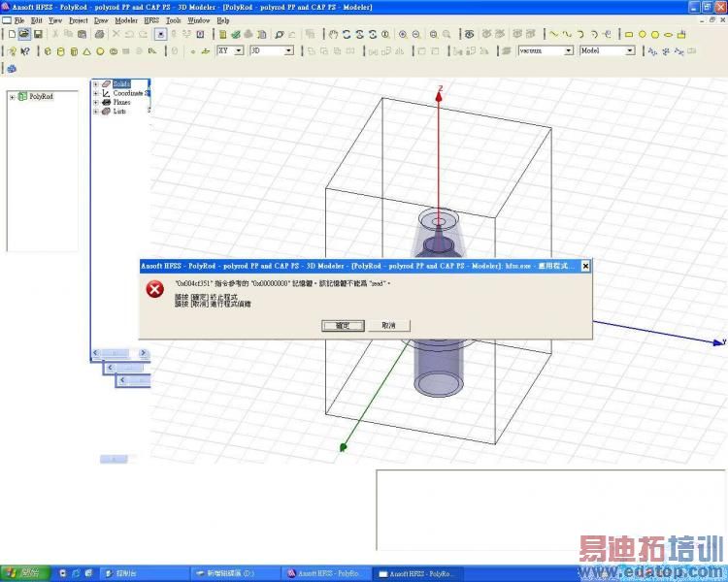Select the Draw Rectangle tool
Image resolution: width=728 pixels, height=582 pixels.
tap(629, 34)
